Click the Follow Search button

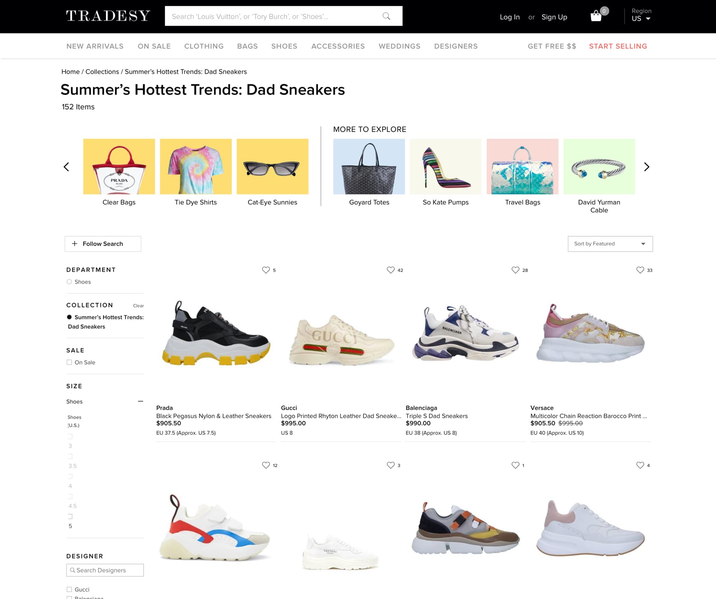(x=103, y=244)
